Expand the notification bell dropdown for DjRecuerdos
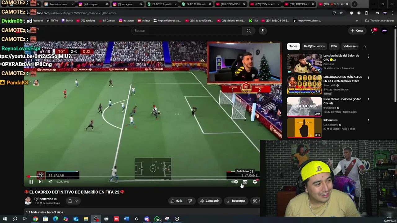 tap(73, 201)
